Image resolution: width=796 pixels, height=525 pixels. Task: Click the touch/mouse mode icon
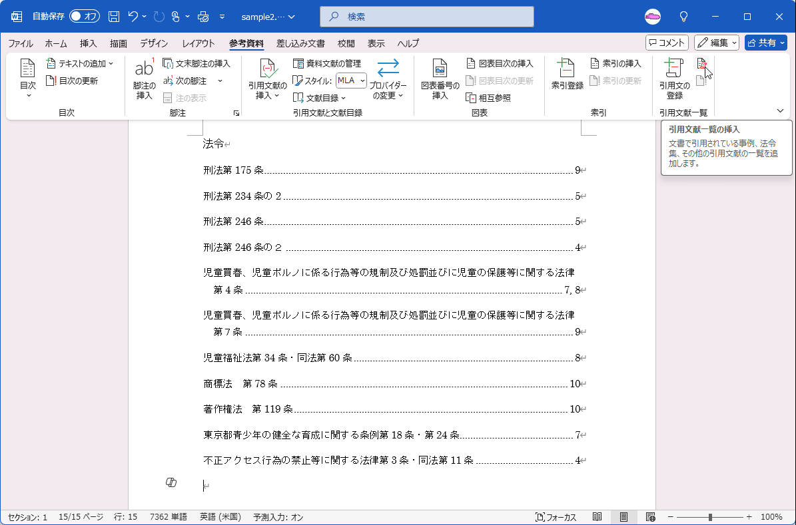176,17
